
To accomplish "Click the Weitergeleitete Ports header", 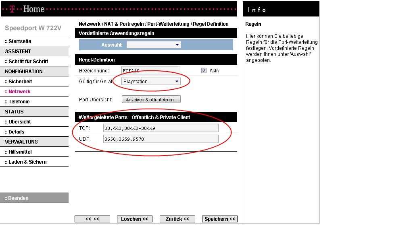I will [x=156, y=117].
